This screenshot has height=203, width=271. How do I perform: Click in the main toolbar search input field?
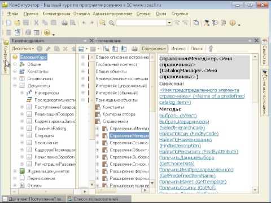[x=141, y=23]
